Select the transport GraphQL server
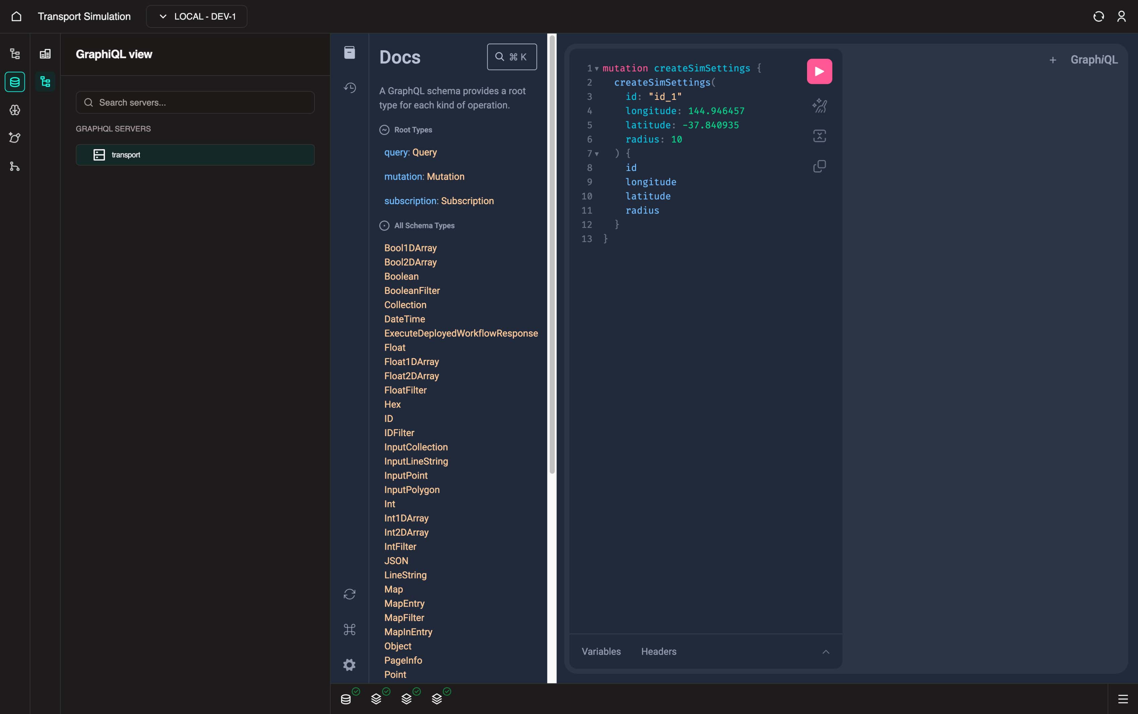Screen dimensions: 1138x714 [195, 155]
